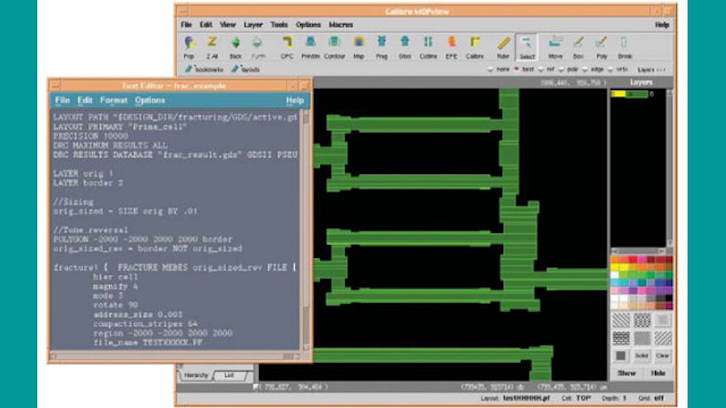Select the Contour tool icon
The image size is (726, 408).
(x=334, y=48)
